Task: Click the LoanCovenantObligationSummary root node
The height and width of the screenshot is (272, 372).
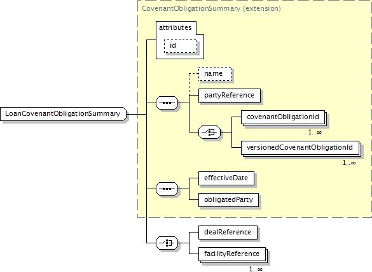Action: (64, 114)
